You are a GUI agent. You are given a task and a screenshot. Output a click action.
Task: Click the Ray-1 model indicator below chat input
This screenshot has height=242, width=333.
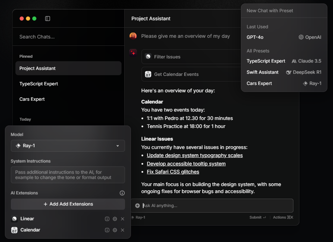138,218
